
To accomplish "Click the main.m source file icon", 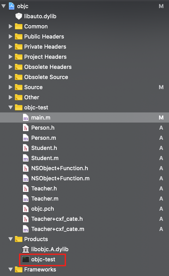I will (x=25, y=118).
